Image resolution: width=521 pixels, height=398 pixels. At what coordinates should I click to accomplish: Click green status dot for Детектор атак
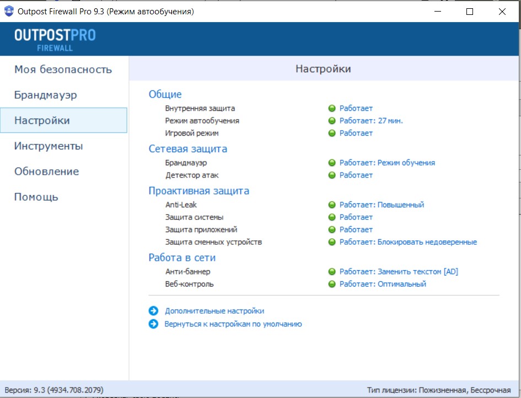click(331, 175)
